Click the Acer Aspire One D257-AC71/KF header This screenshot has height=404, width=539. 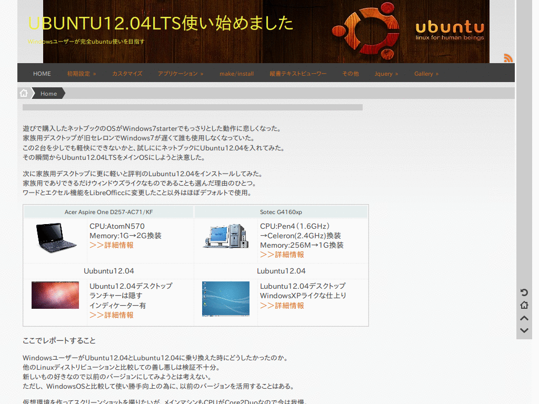(108, 212)
